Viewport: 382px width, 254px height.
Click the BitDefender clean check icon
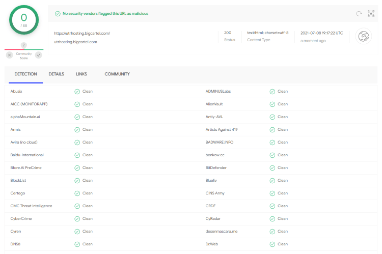pyautogui.click(x=272, y=168)
